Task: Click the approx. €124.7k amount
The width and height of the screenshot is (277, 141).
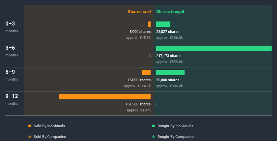Action: (x=137, y=86)
